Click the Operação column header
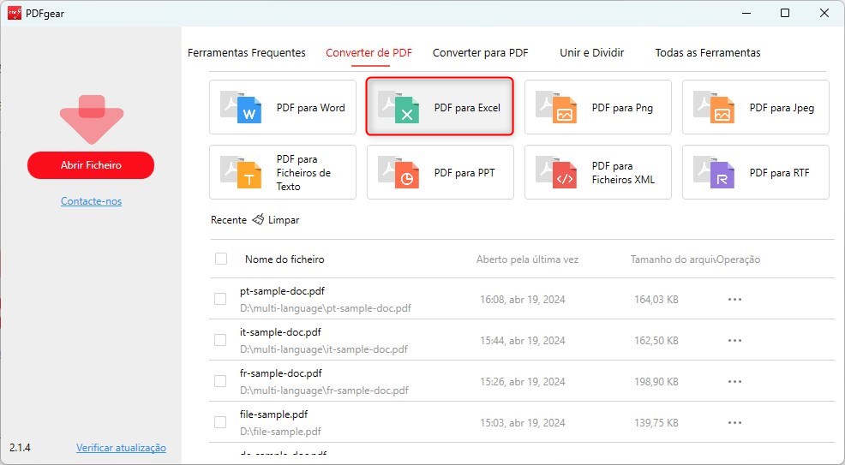Viewport: 845px width, 465px height. click(x=738, y=259)
